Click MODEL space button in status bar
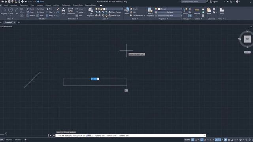 coord(187,140)
